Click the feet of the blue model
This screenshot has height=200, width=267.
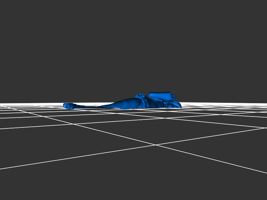click(68, 106)
